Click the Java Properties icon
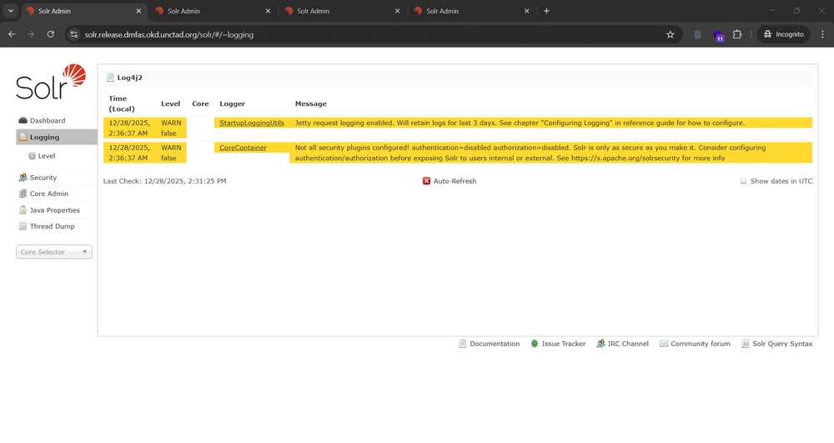Viewport: 834px width, 443px height. [23, 210]
